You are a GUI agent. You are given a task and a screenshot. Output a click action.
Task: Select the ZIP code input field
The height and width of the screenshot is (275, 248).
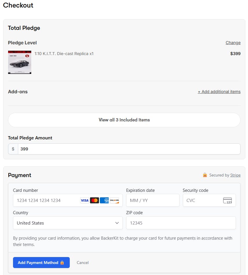pos(181,223)
